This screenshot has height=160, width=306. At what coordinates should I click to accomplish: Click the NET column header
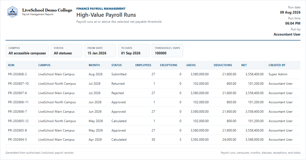244,65
